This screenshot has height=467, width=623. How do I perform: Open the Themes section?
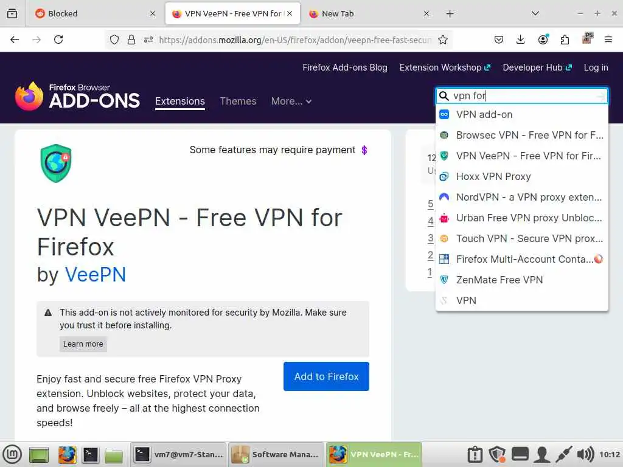pos(238,102)
